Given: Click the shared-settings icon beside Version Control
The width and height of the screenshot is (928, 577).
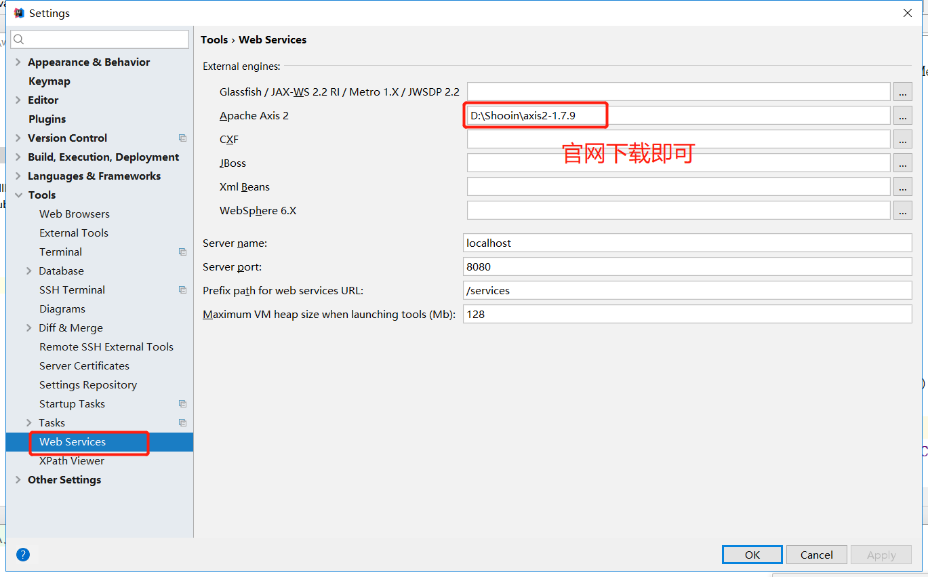Looking at the screenshot, I should point(182,138).
